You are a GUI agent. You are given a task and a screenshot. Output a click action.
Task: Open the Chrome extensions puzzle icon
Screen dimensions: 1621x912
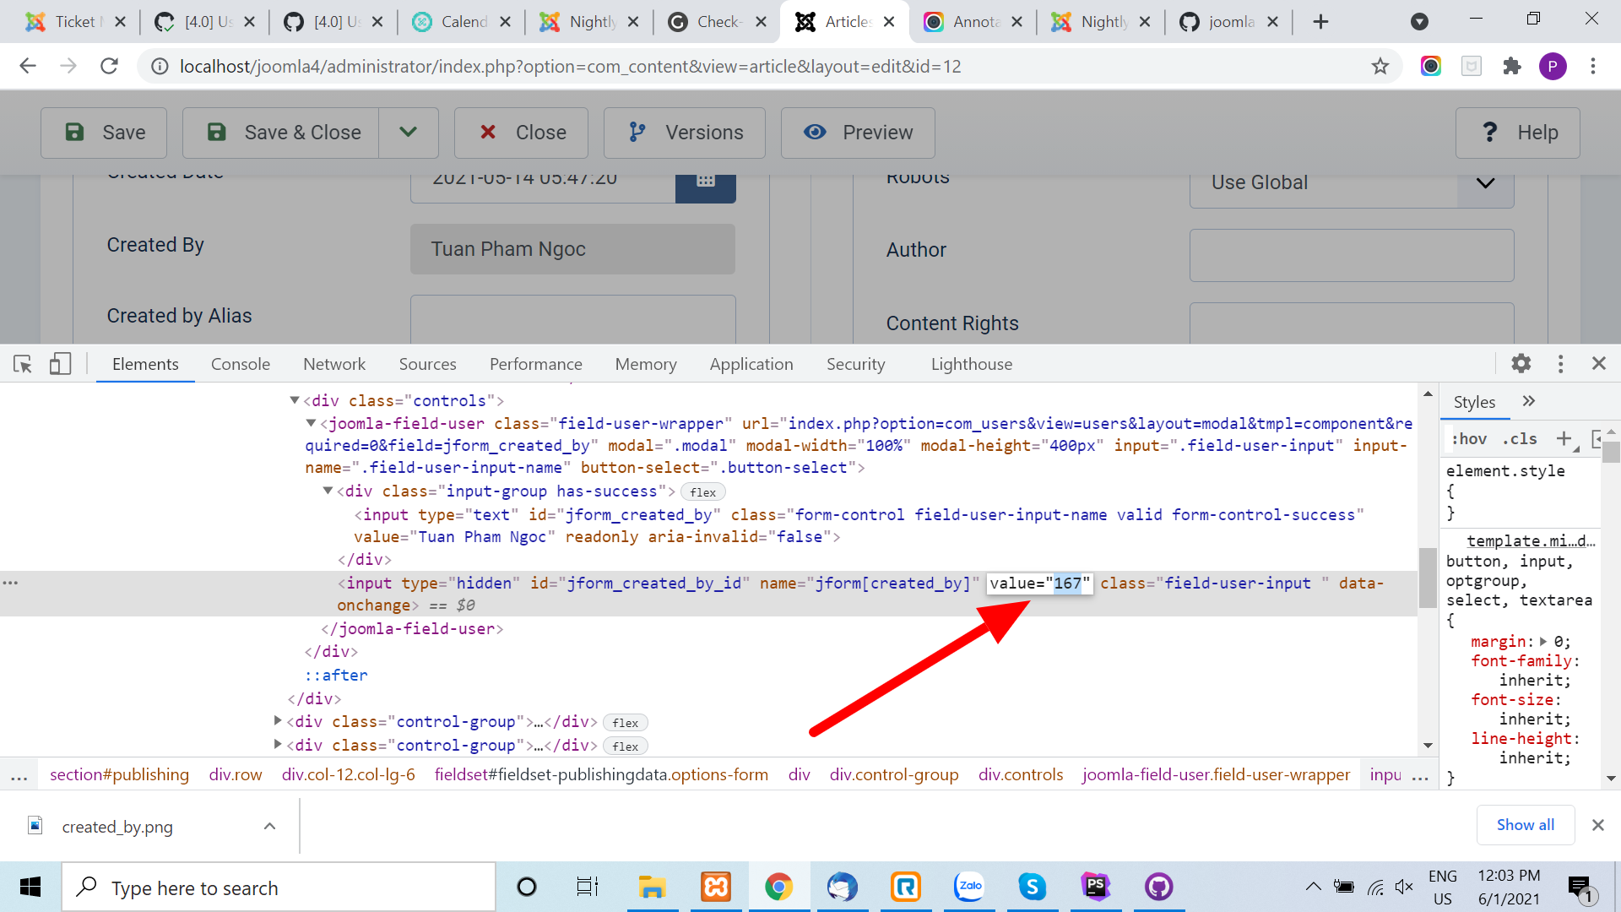pos(1512,66)
